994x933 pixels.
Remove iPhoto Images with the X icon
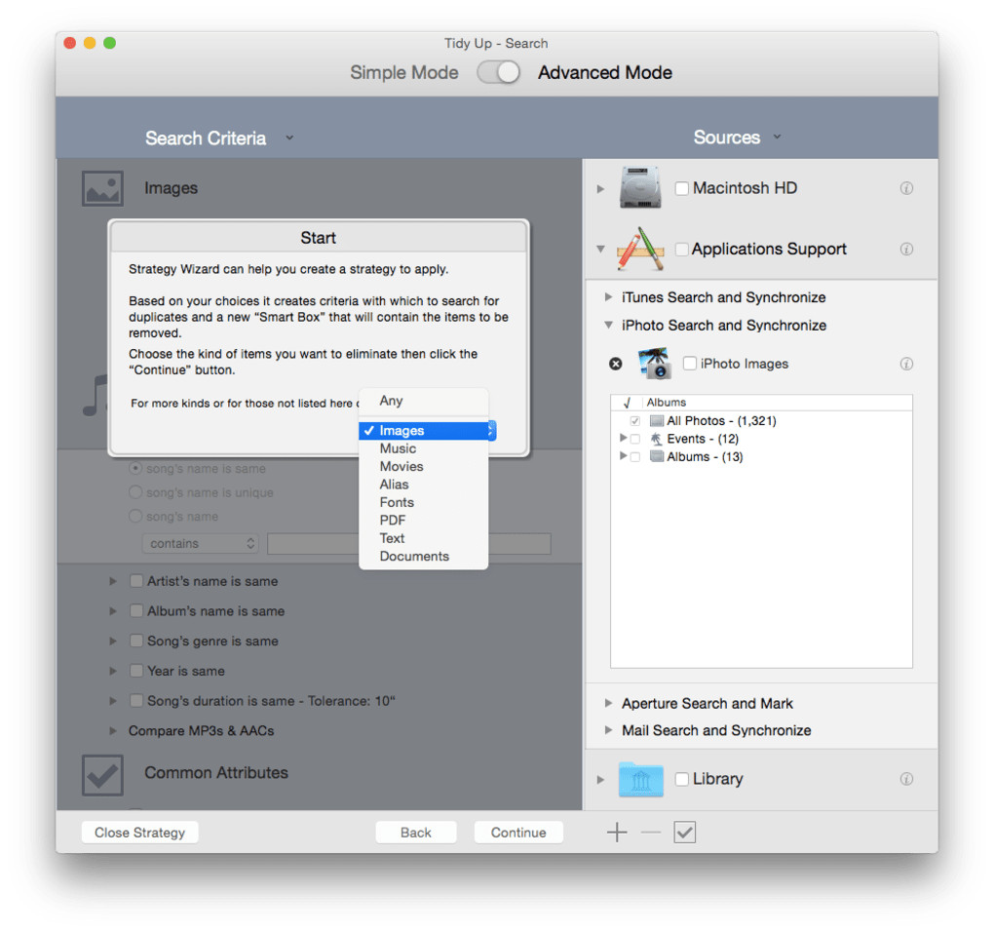click(x=615, y=364)
